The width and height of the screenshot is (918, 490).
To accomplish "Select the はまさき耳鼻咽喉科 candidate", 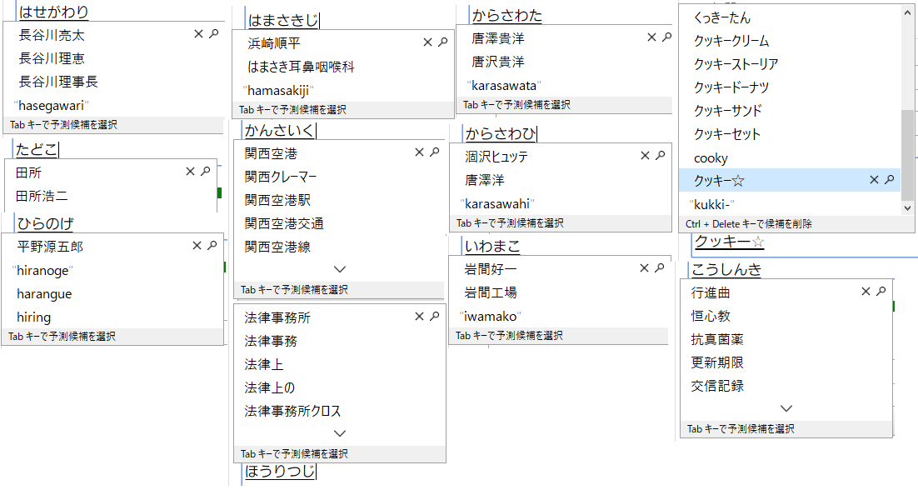I will [301, 67].
